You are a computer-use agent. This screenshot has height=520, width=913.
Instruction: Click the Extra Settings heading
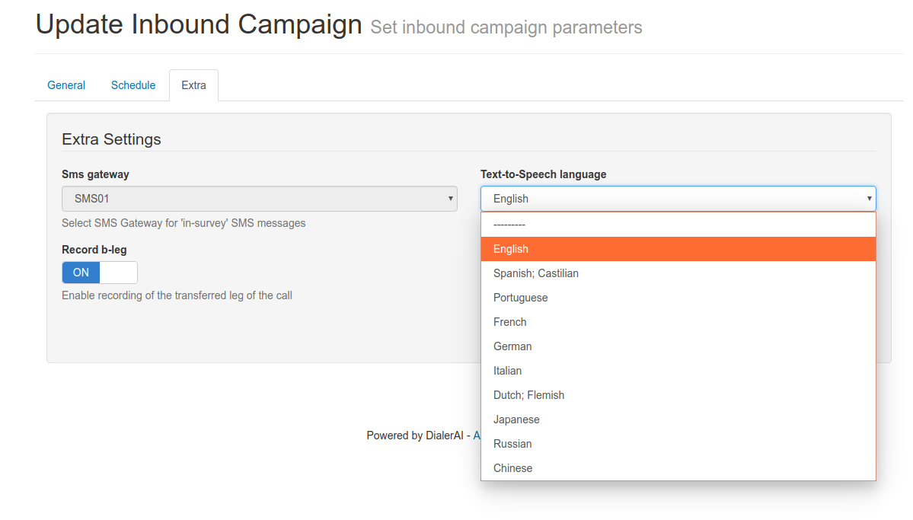[x=111, y=139]
